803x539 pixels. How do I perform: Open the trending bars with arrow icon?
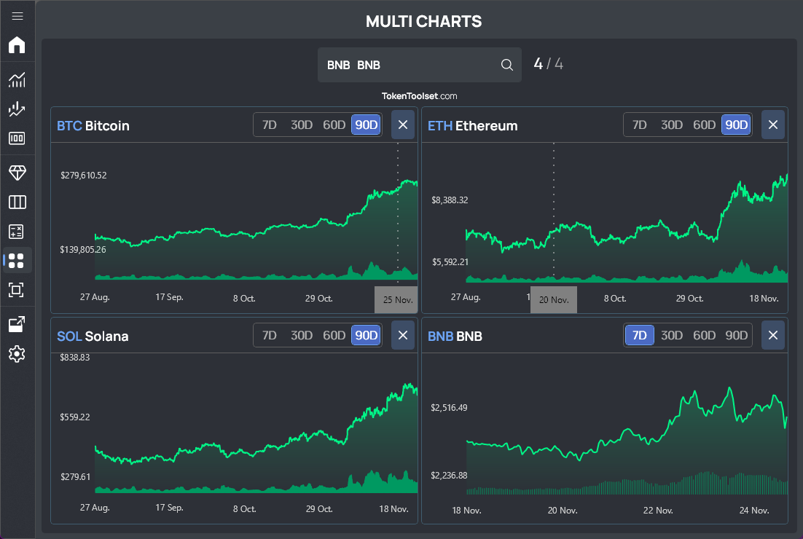coord(17,109)
